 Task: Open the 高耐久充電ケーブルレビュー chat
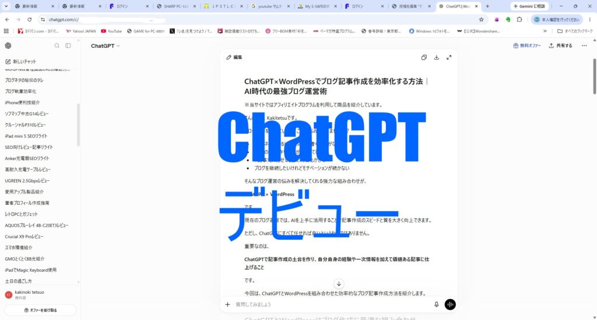pos(28,169)
